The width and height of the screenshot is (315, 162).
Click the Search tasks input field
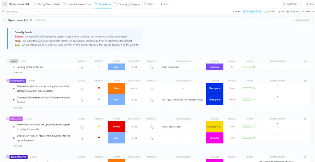coord(20,12)
